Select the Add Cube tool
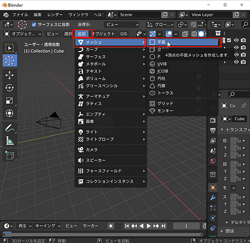Viewport: 250px width, 243px height. [10, 155]
